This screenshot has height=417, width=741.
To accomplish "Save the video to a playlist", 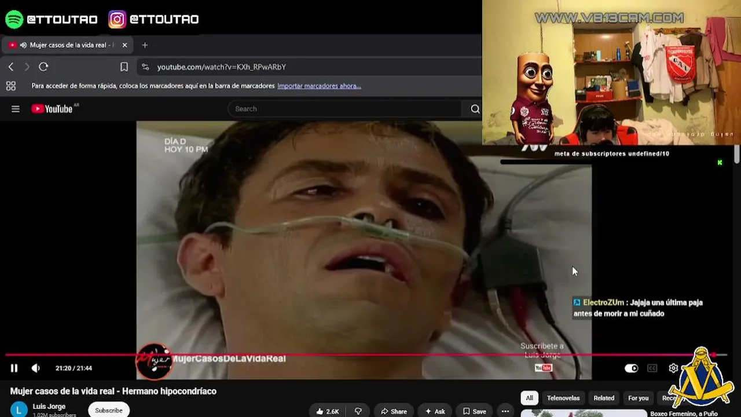I will (x=474, y=411).
